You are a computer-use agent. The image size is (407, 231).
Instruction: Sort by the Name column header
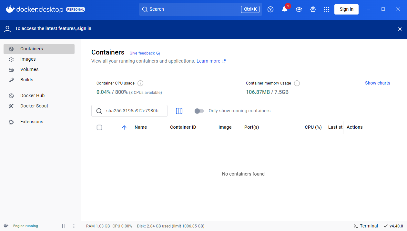[141, 127]
